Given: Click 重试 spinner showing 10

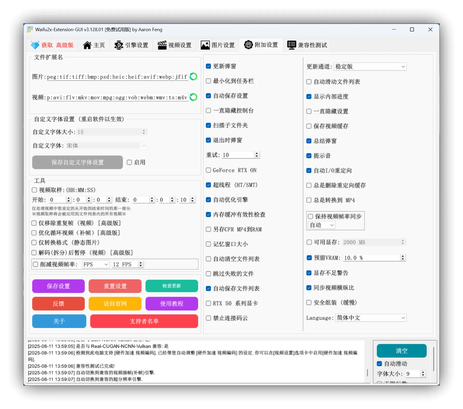Looking at the screenshot, I should coord(241,155).
